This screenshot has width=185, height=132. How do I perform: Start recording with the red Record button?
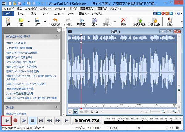(15, 121)
